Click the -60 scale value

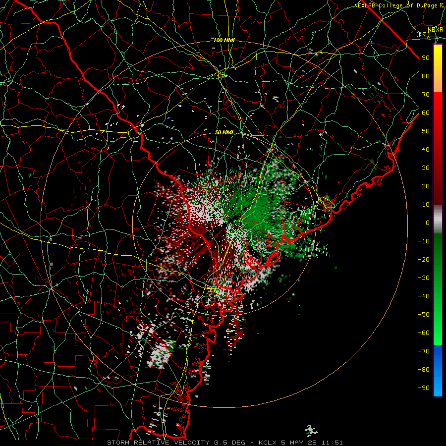coord(424,333)
